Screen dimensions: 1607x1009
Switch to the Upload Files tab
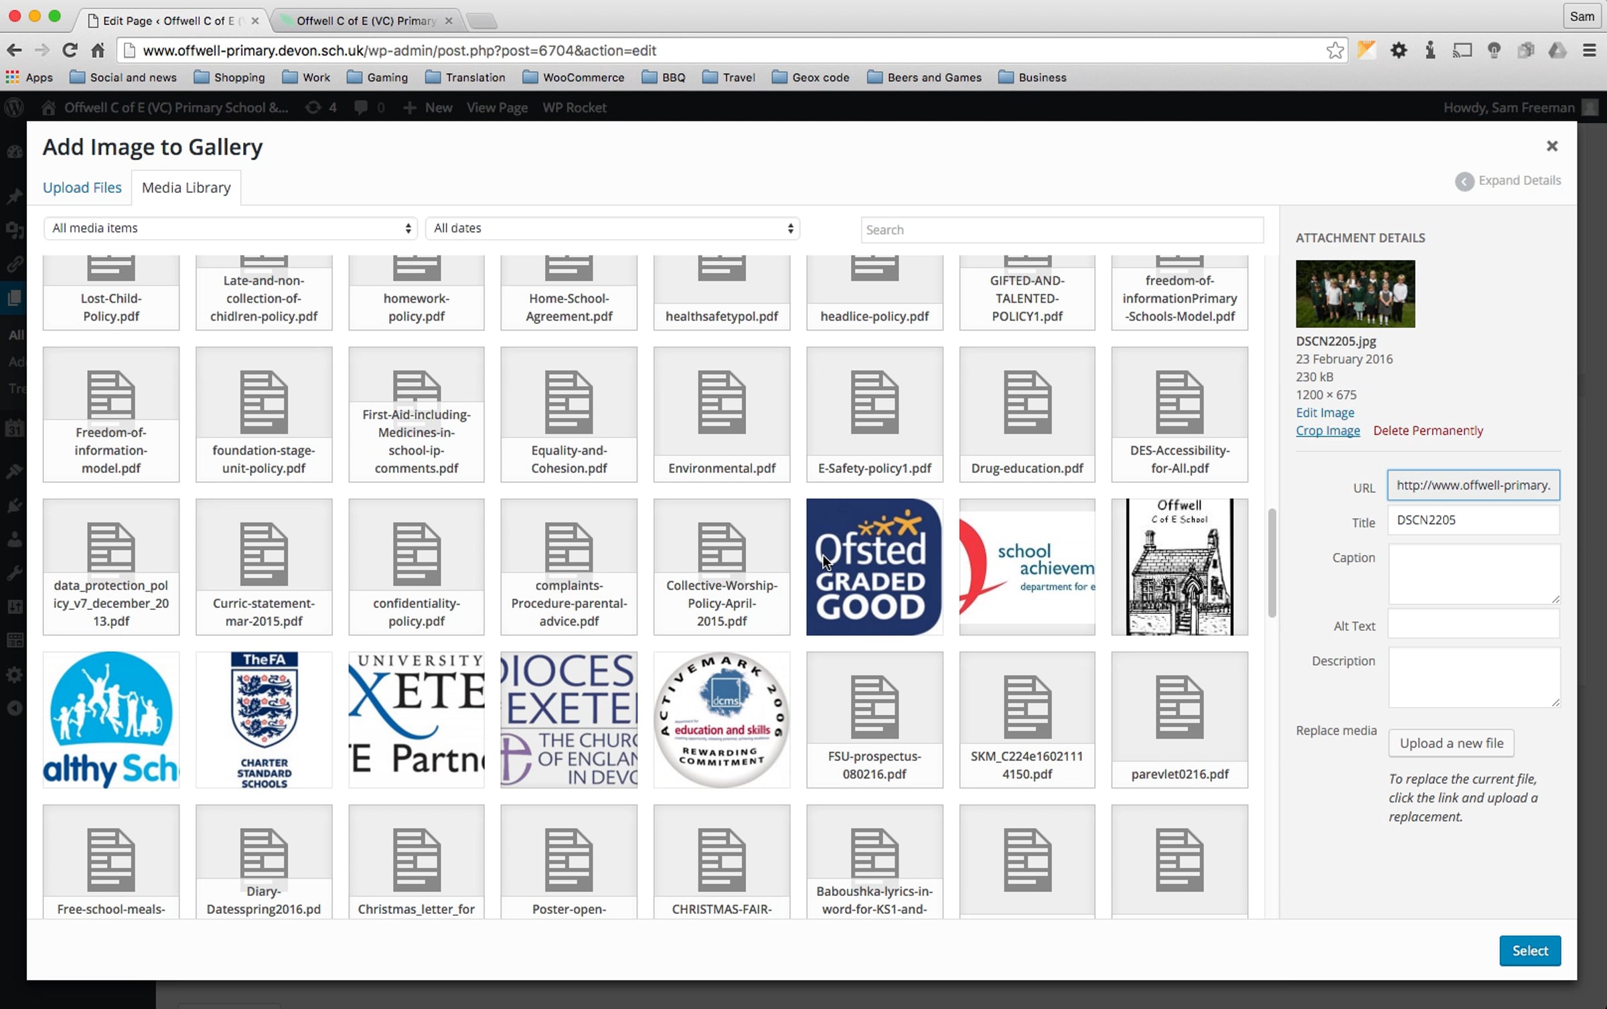click(x=82, y=187)
